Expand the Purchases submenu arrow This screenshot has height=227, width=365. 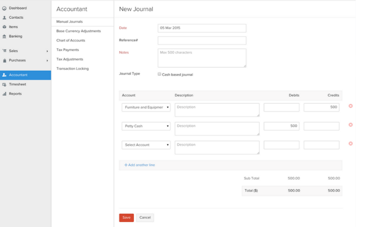click(x=47, y=60)
